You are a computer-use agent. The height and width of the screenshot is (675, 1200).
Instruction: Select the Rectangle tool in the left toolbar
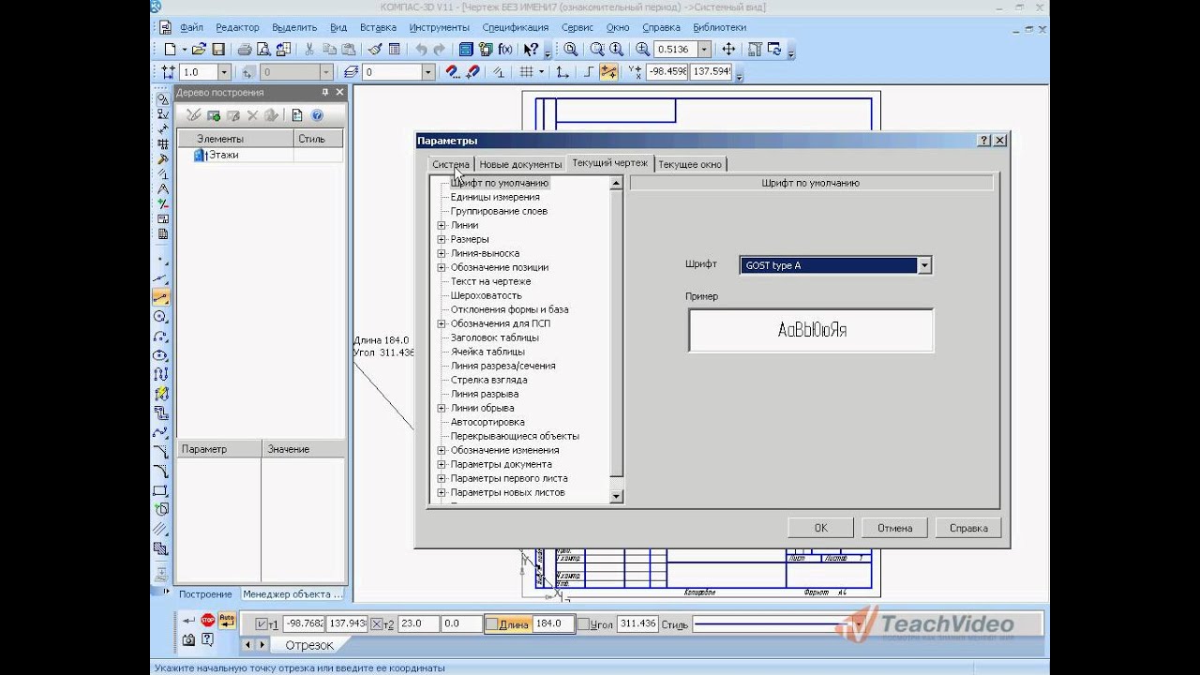pyautogui.click(x=161, y=490)
